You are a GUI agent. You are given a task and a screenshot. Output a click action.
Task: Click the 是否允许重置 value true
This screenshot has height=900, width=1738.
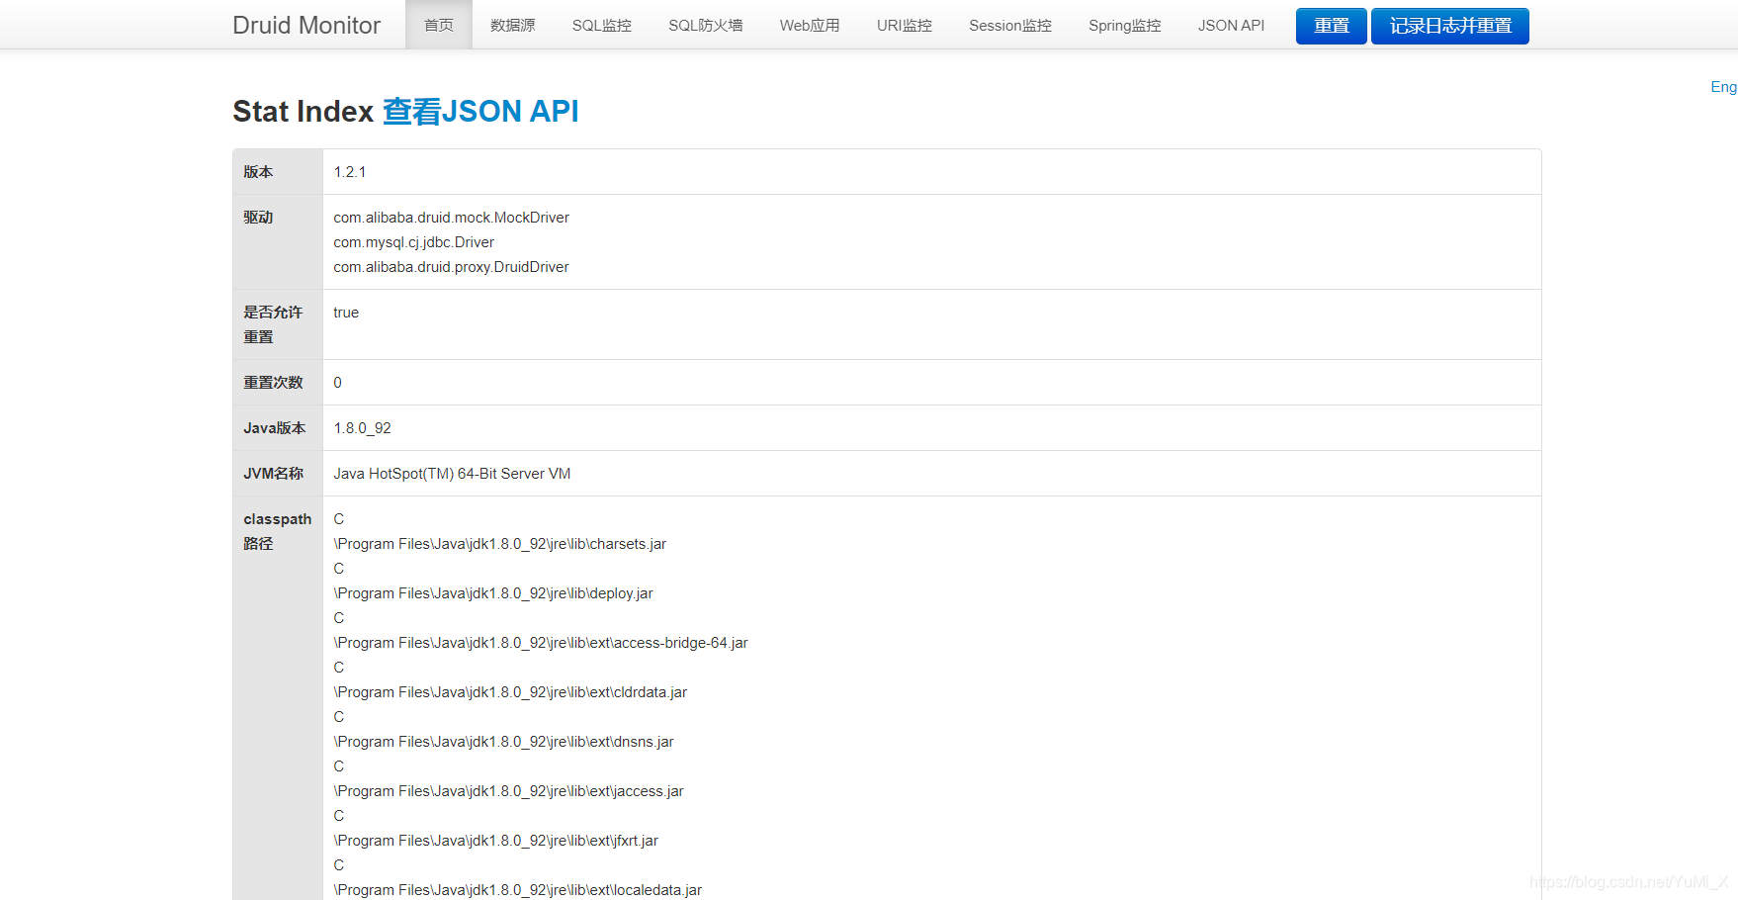coord(346,313)
